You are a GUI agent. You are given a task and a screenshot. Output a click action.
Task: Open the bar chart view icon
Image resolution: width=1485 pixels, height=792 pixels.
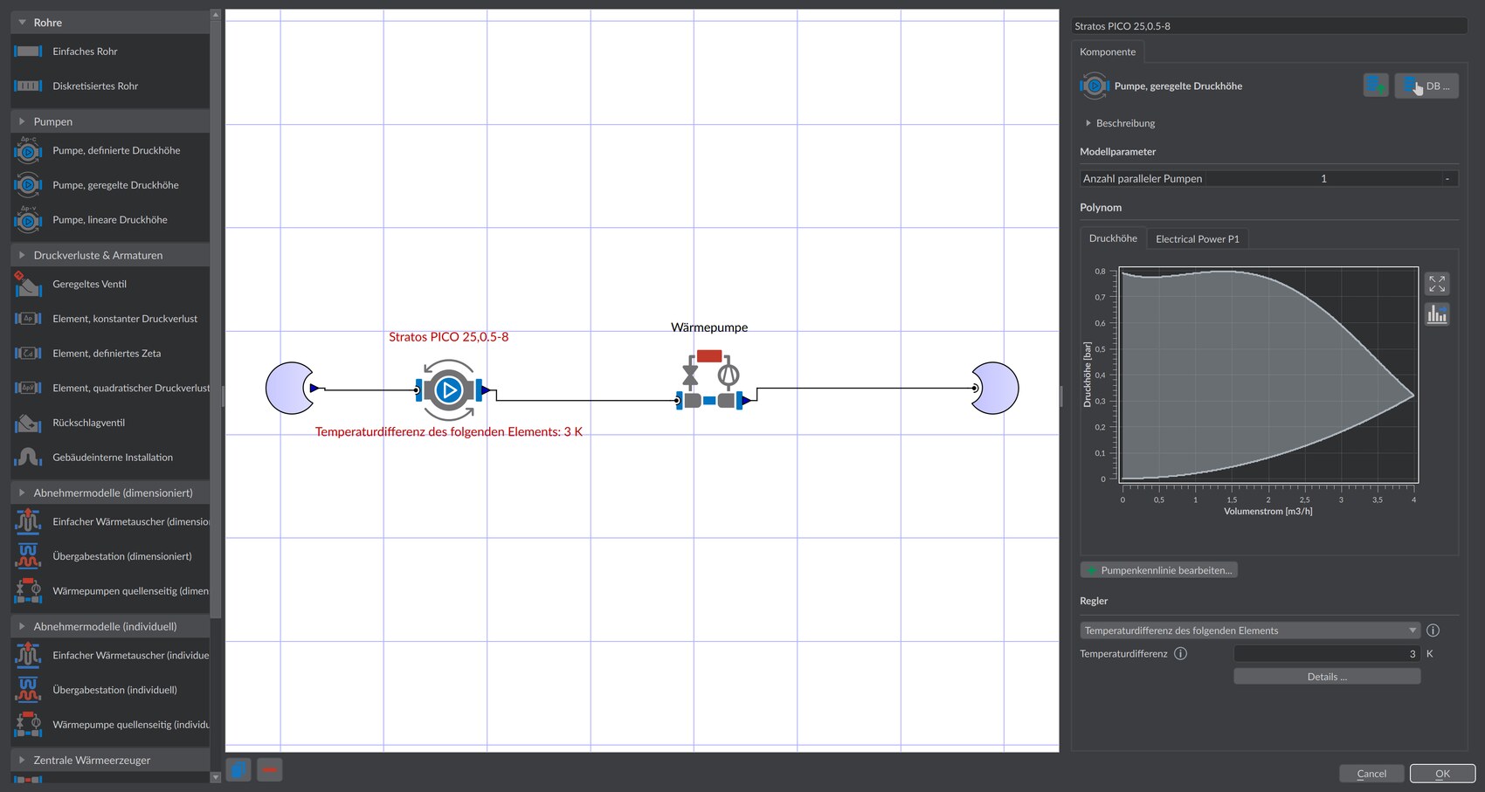[x=1437, y=313]
